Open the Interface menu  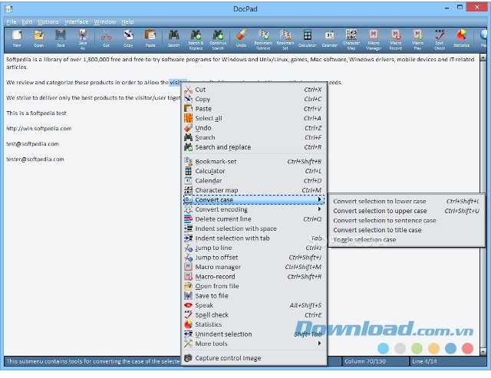click(x=77, y=22)
